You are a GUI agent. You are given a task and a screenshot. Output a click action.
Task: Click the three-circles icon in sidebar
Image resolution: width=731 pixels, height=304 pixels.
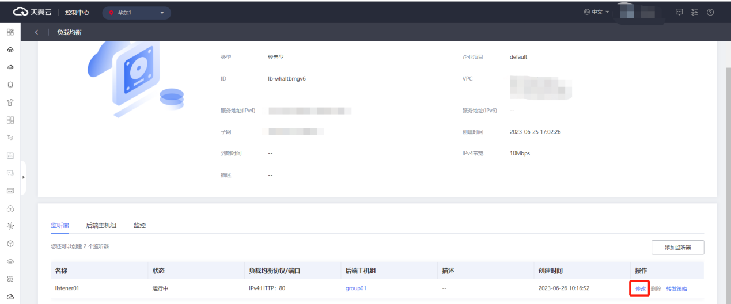tap(10, 208)
